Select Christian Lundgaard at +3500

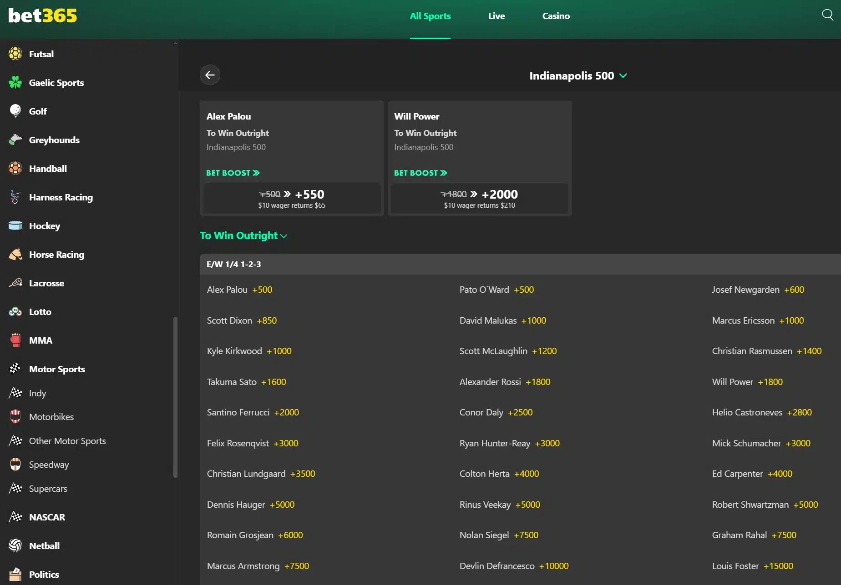pos(261,474)
